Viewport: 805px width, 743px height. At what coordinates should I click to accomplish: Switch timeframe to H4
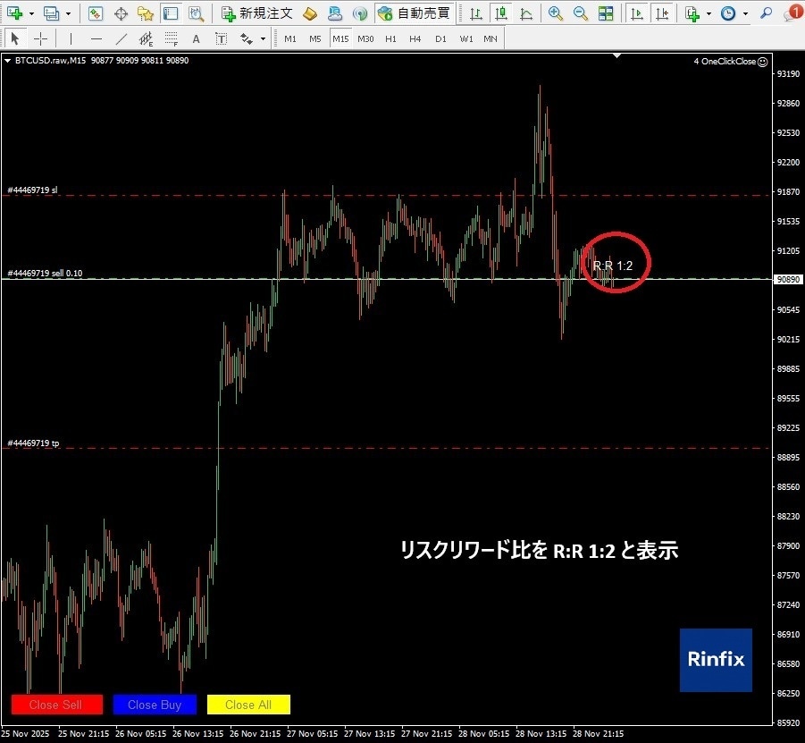pos(415,39)
